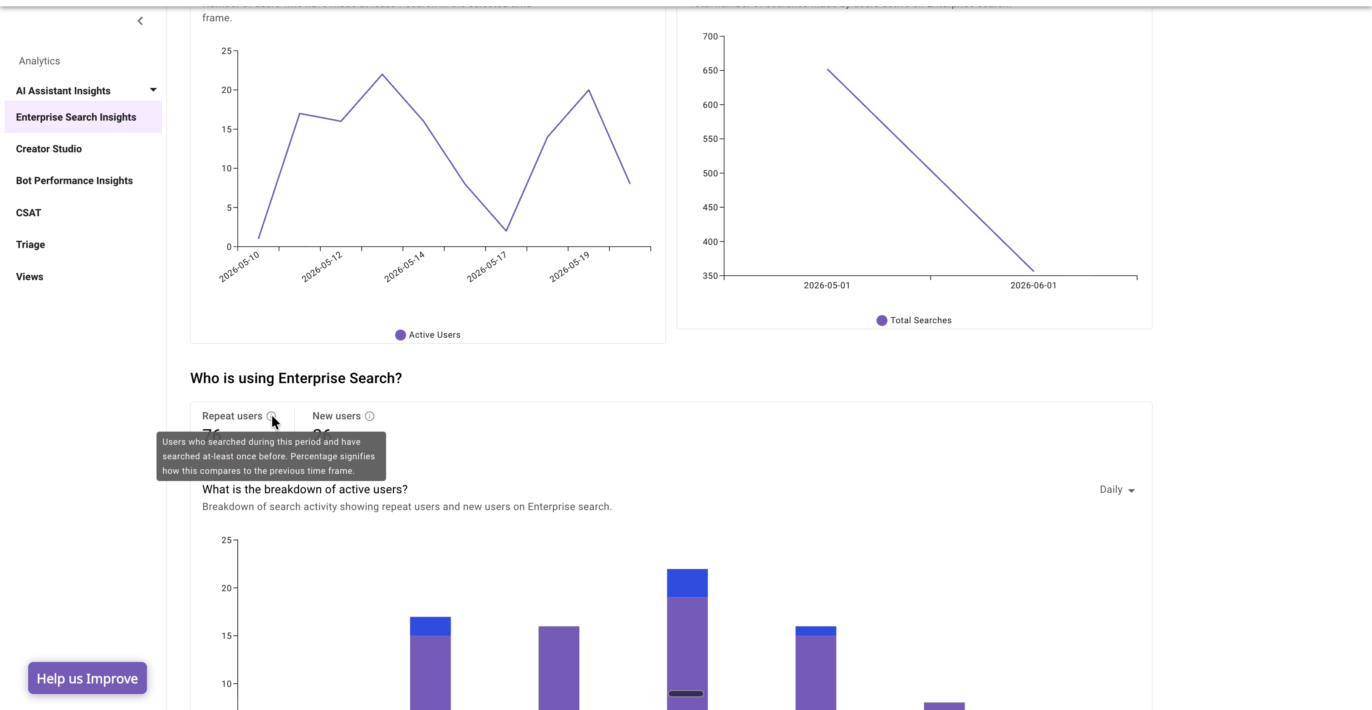The height and width of the screenshot is (710, 1372).
Task: Click the New users info icon
Action: pos(370,416)
